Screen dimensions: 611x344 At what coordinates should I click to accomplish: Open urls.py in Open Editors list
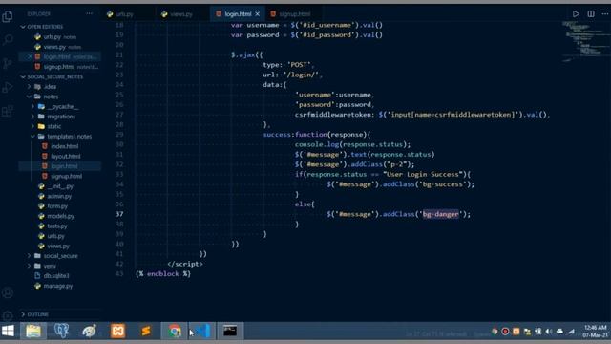tap(53, 37)
